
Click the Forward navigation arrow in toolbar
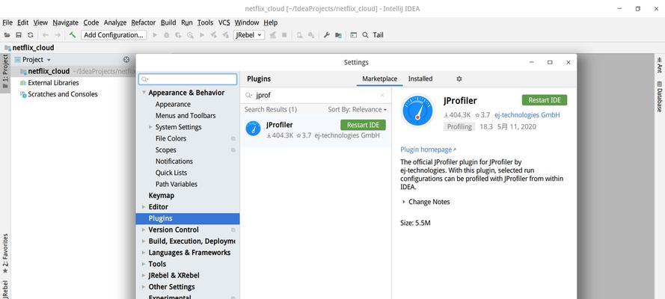coord(58,35)
